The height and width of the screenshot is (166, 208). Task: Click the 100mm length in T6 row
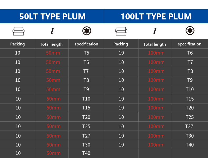[156, 53]
